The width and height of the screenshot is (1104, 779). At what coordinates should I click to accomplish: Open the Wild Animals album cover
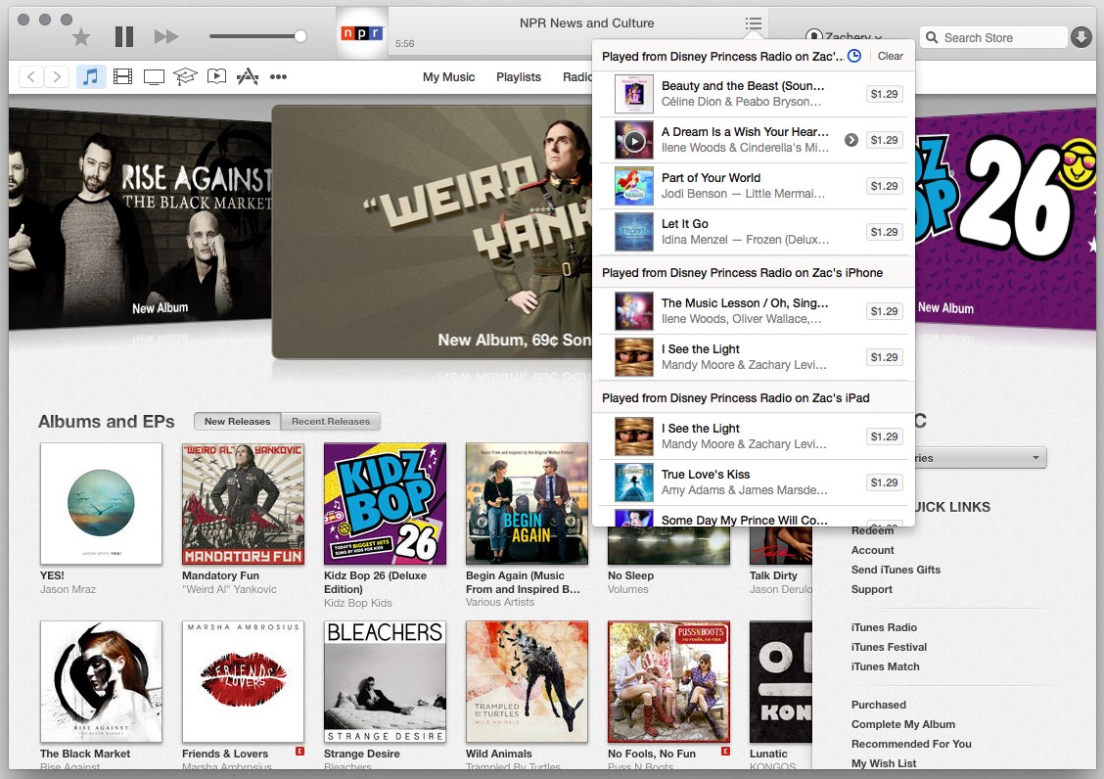click(x=527, y=682)
